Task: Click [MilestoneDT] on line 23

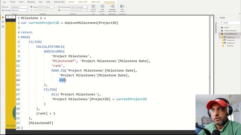Action: (41, 123)
